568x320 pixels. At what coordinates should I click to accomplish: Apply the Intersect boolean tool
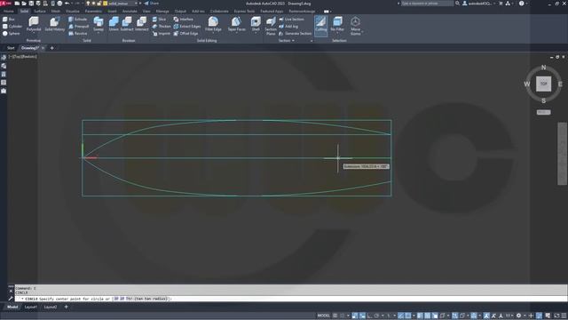tap(142, 24)
